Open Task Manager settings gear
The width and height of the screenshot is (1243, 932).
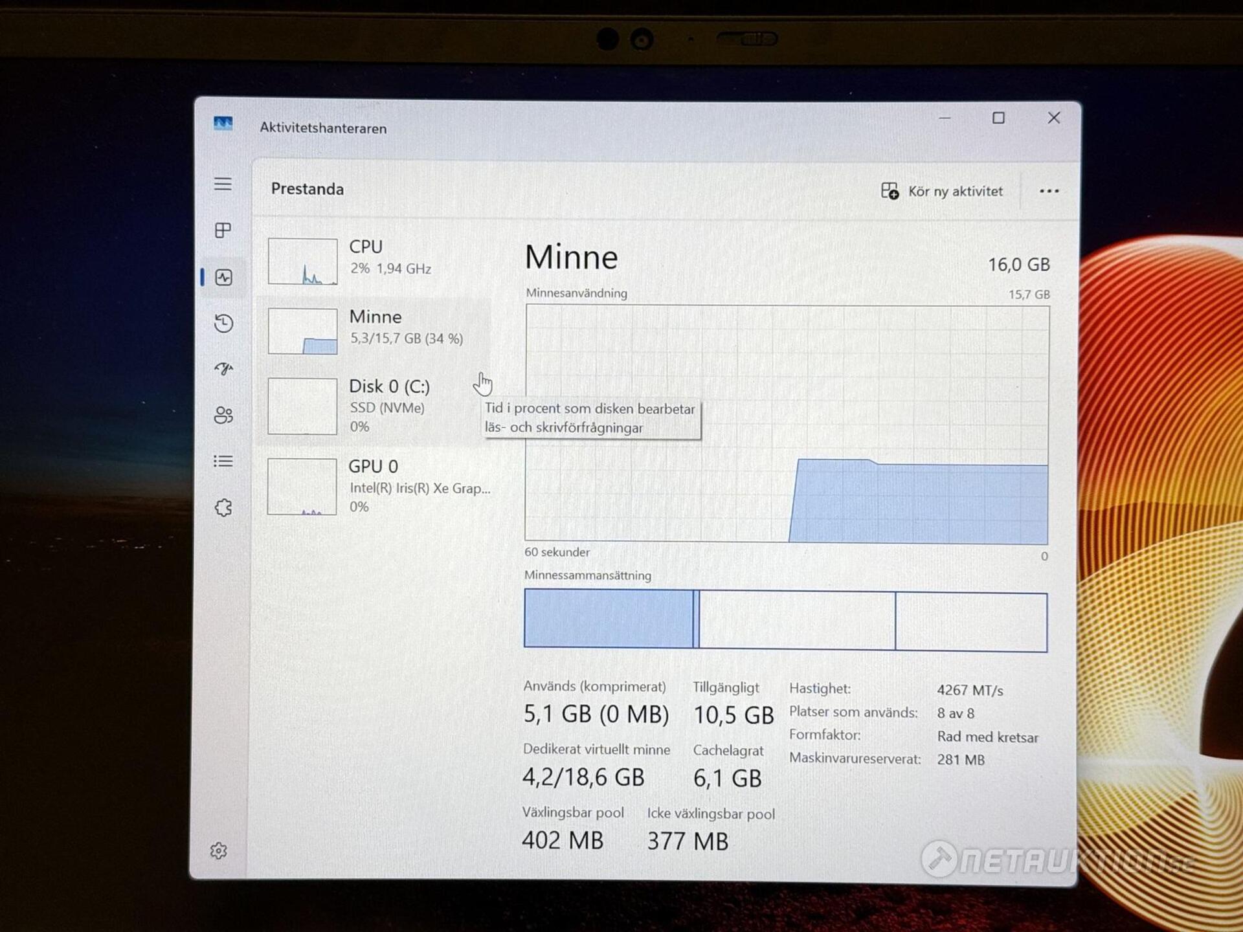coord(219,850)
